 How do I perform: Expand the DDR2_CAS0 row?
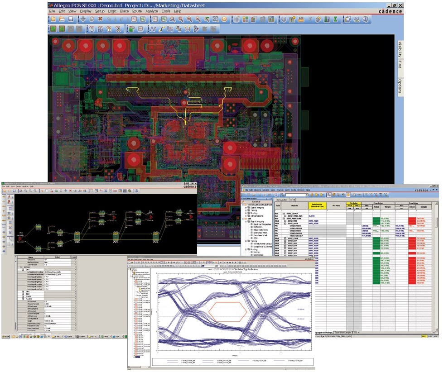coord(285,238)
